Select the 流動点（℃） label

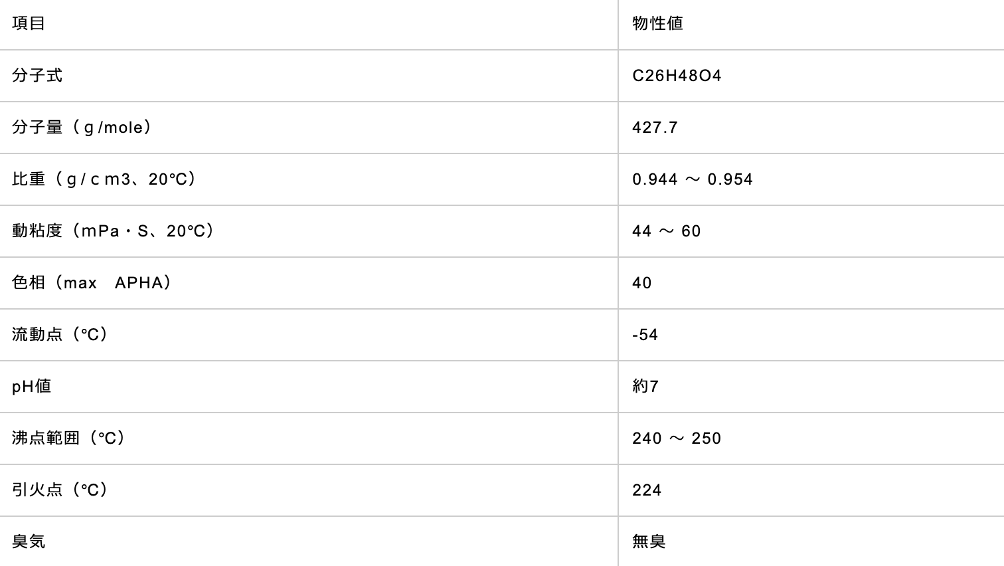coord(60,334)
